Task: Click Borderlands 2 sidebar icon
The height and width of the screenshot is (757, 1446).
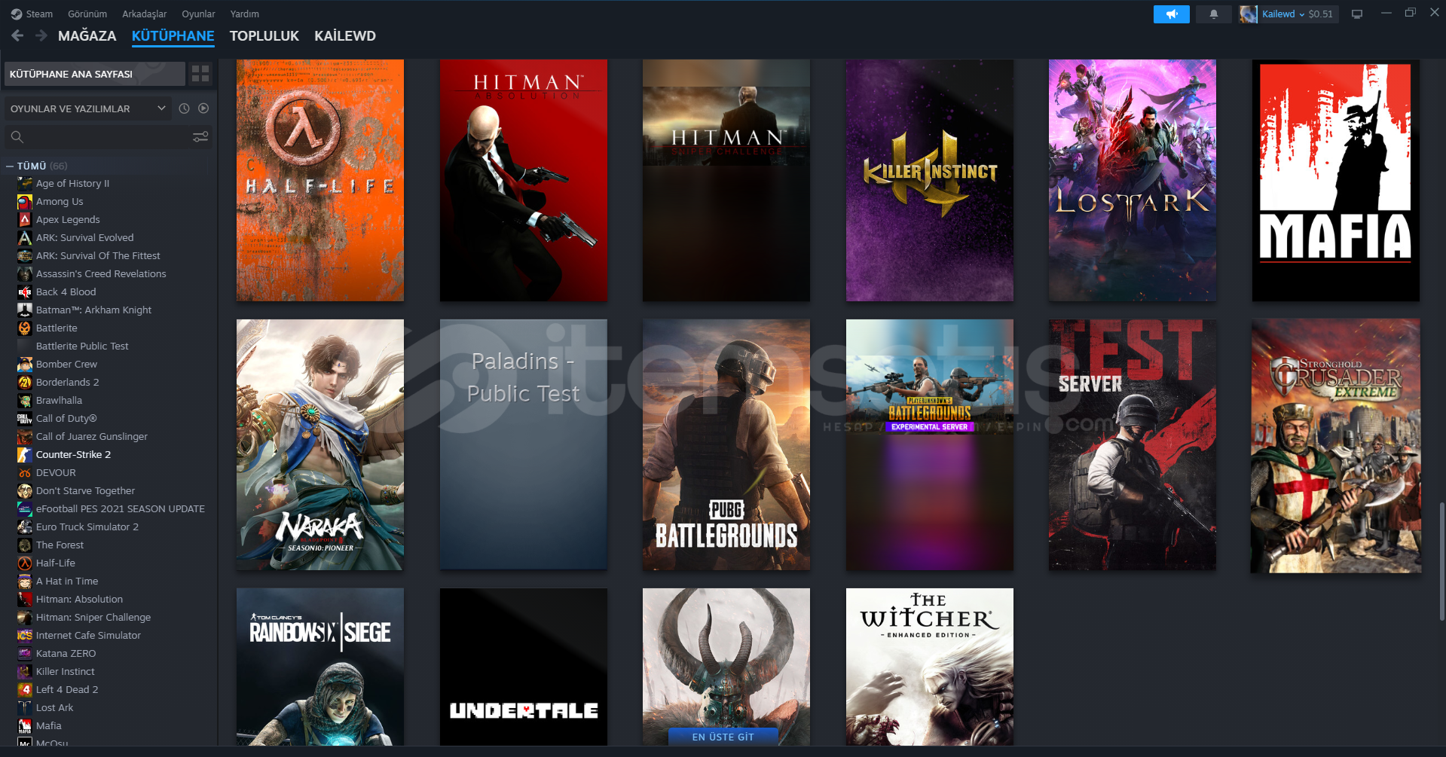Action: [x=25, y=383]
